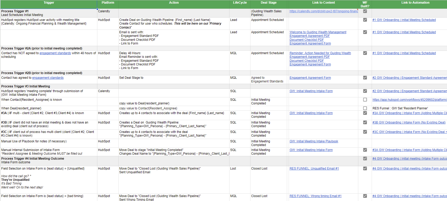Select the Action column header
This screenshot has height=201, width=447.
[x=174, y=4]
